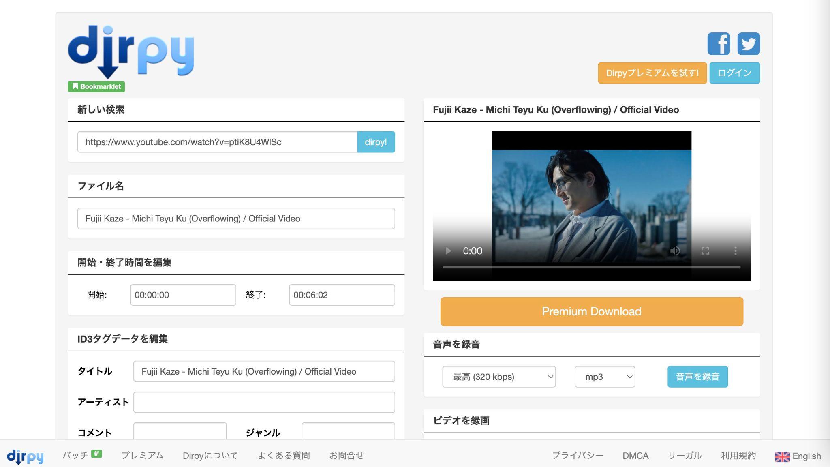Click the 音声を録音 blue button
The image size is (830, 467).
[x=697, y=377]
